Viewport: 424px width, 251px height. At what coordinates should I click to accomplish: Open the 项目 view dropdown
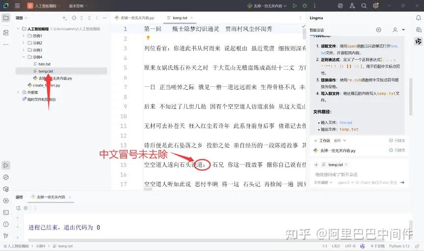click(x=22, y=18)
